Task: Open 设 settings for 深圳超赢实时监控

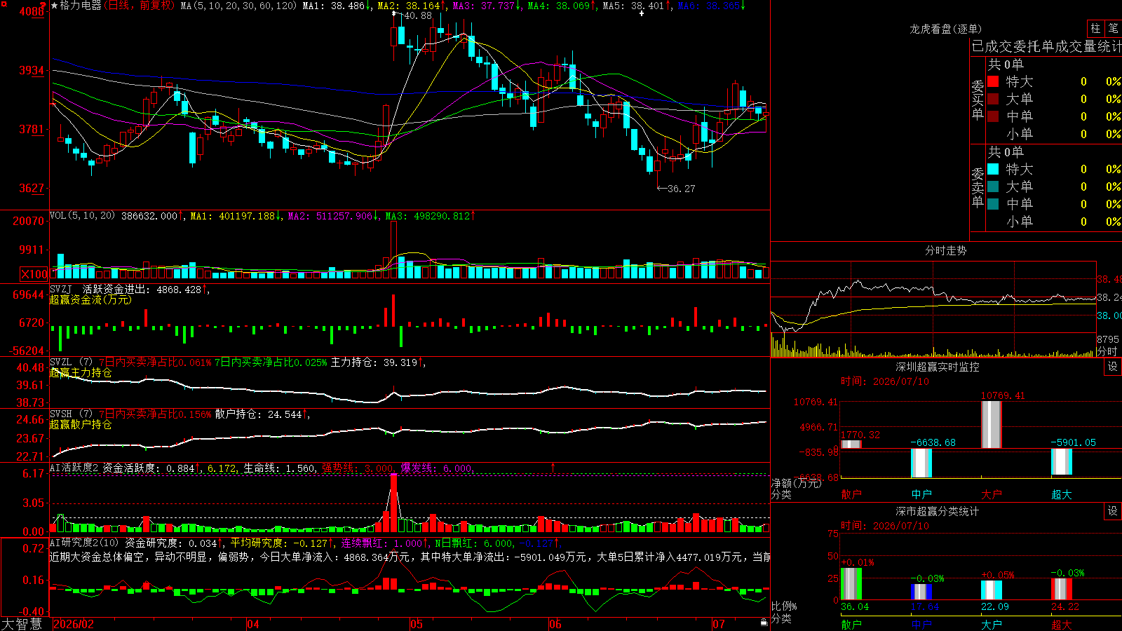Action: pos(1113,367)
